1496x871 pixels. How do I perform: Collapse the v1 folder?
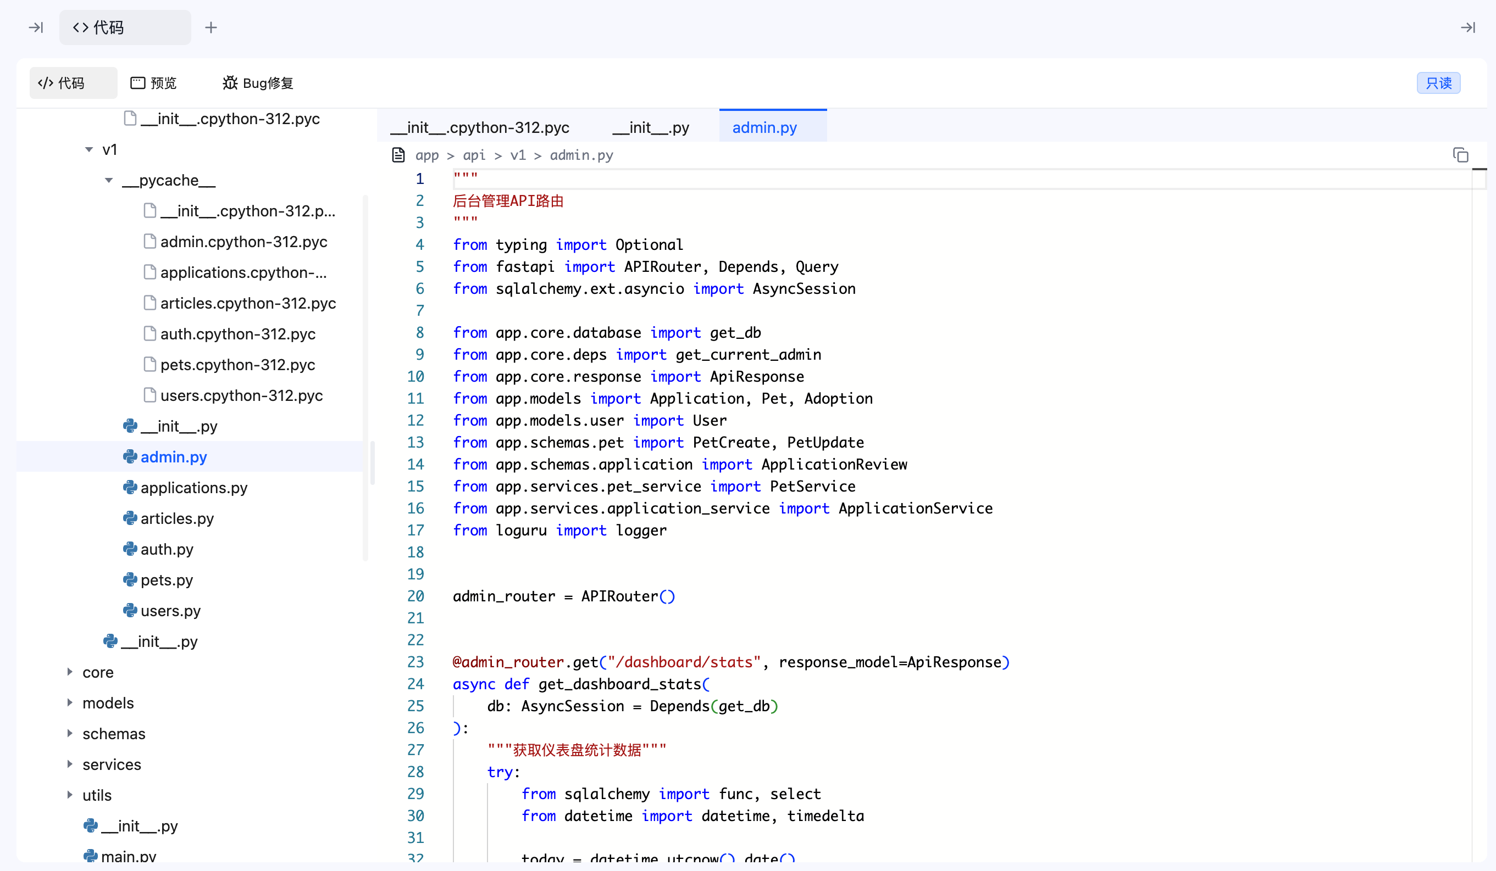tap(89, 149)
